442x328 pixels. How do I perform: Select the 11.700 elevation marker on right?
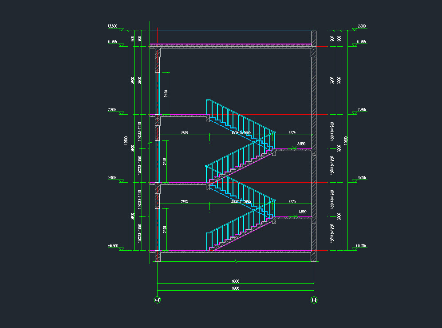[361, 42]
